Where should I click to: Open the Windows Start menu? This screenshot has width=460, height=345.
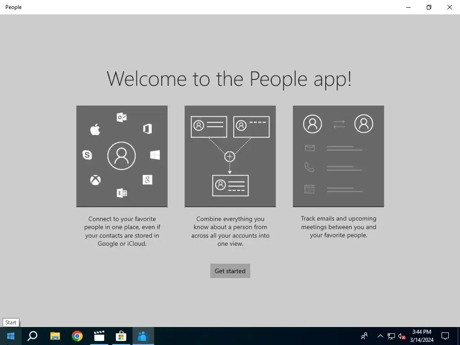coord(11,336)
